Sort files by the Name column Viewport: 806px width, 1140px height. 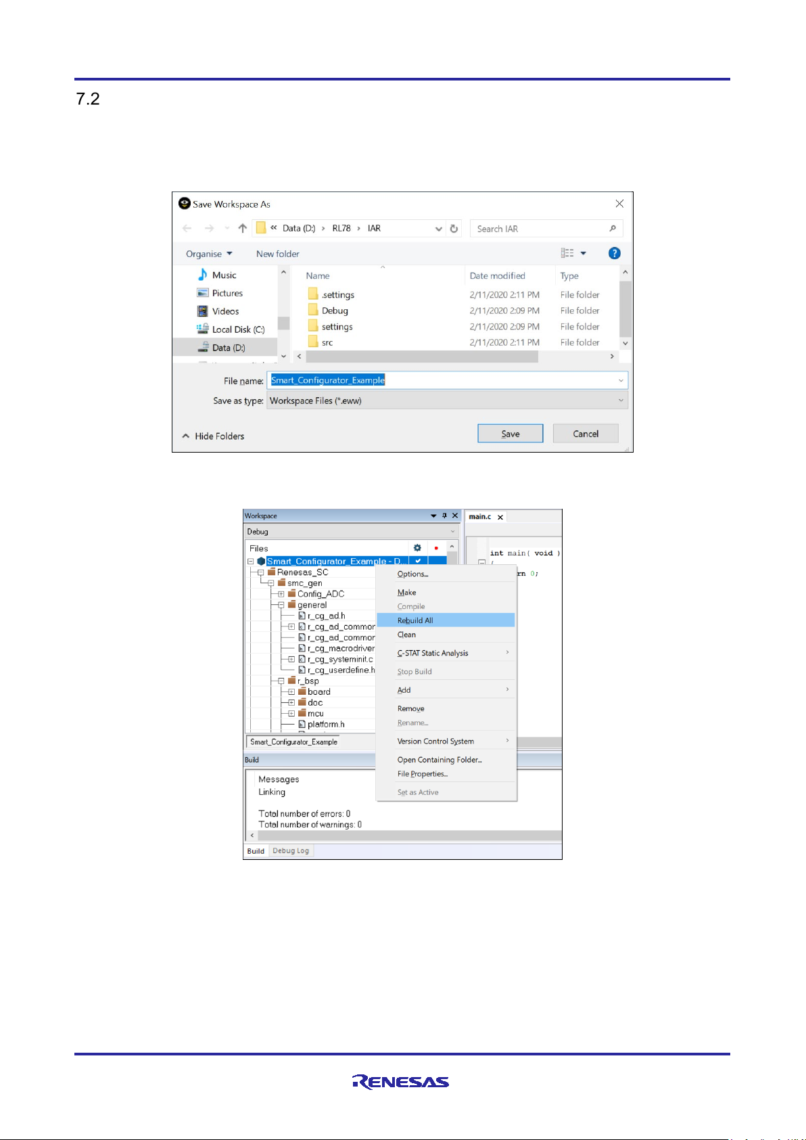[318, 276]
